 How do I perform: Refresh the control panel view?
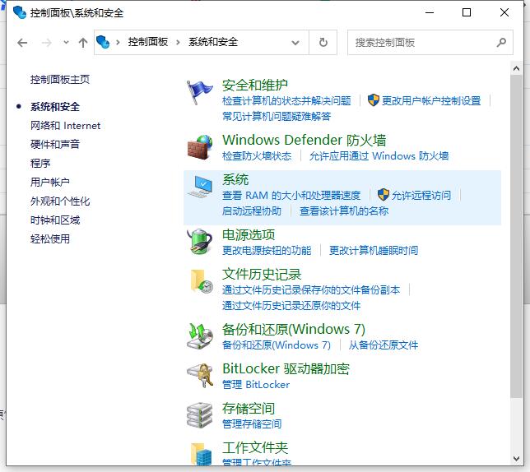pos(323,42)
